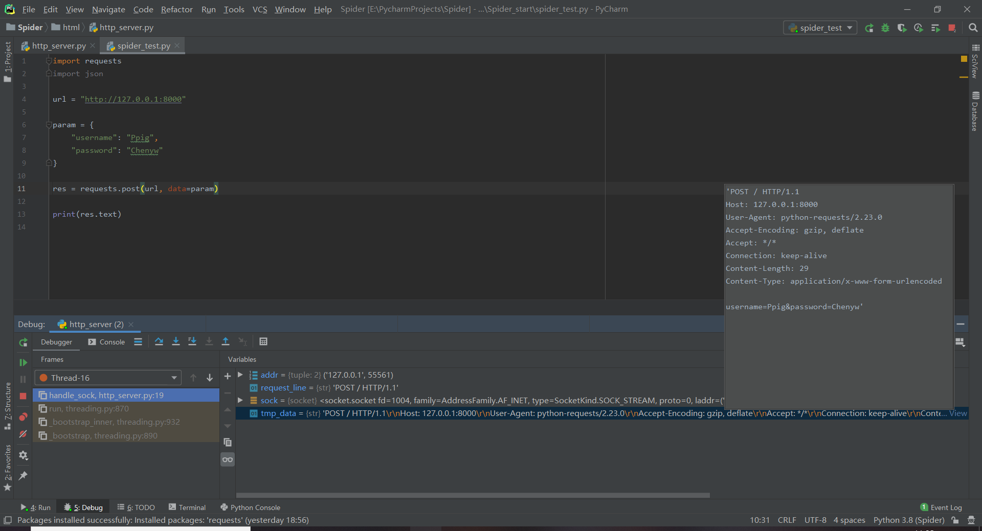Open CRLF line separator selector
Screen dimensions: 982x531
(787, 520)
